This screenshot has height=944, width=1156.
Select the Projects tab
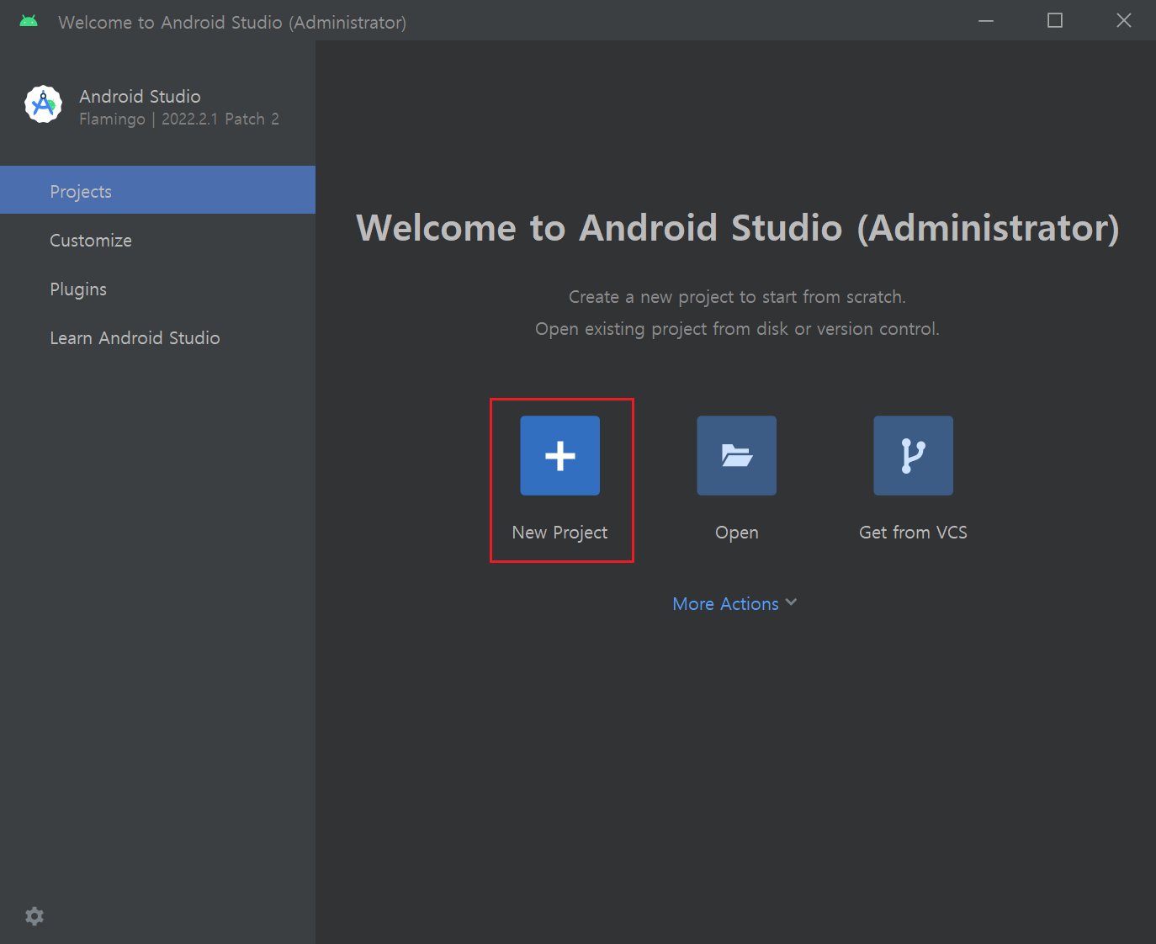[x=157, y=190]
